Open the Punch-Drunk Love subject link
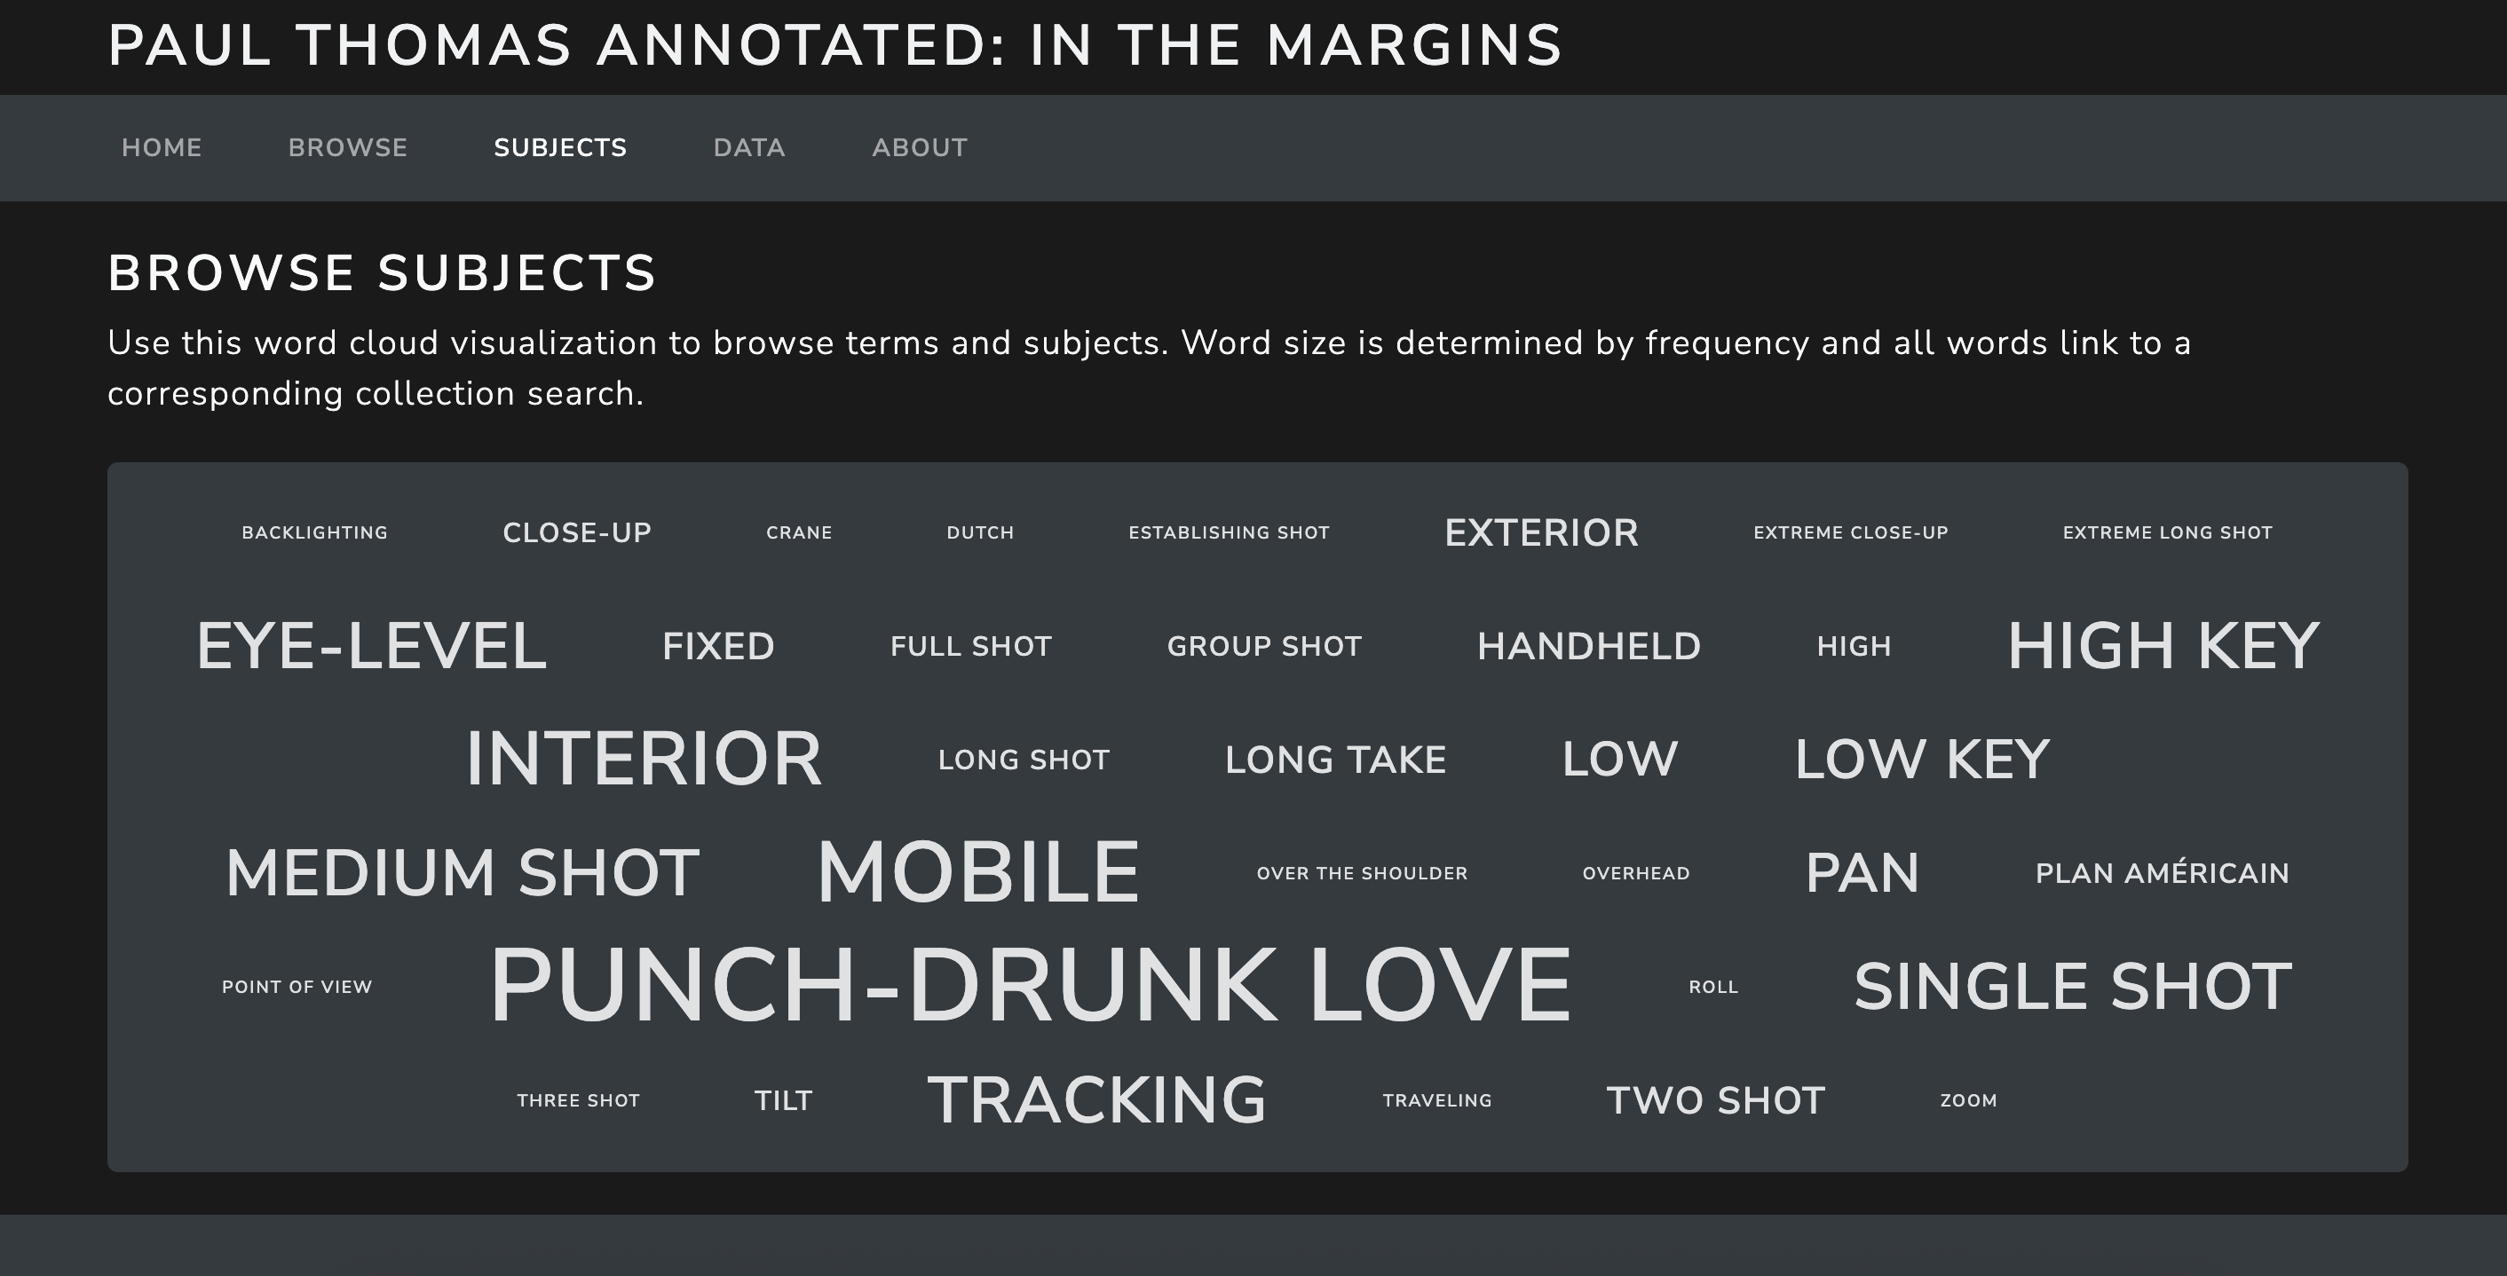 tap(1030, 986)
